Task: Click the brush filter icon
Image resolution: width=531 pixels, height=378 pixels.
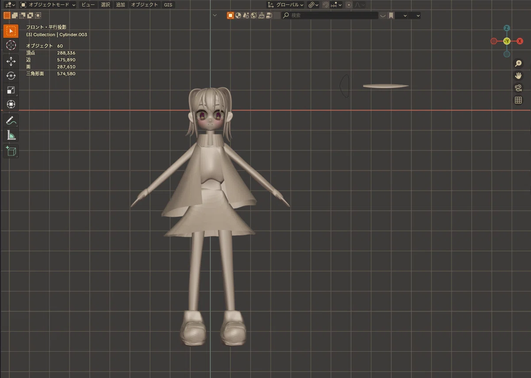Action: click(x=261, y=15)
